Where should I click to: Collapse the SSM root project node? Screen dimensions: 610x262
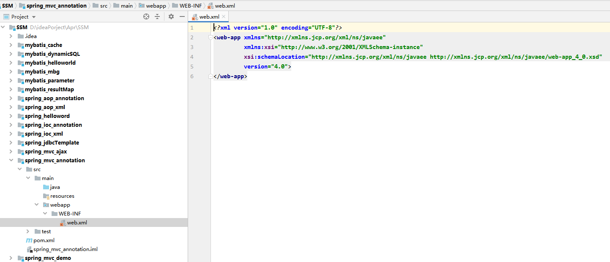click(x=3, y=27)
